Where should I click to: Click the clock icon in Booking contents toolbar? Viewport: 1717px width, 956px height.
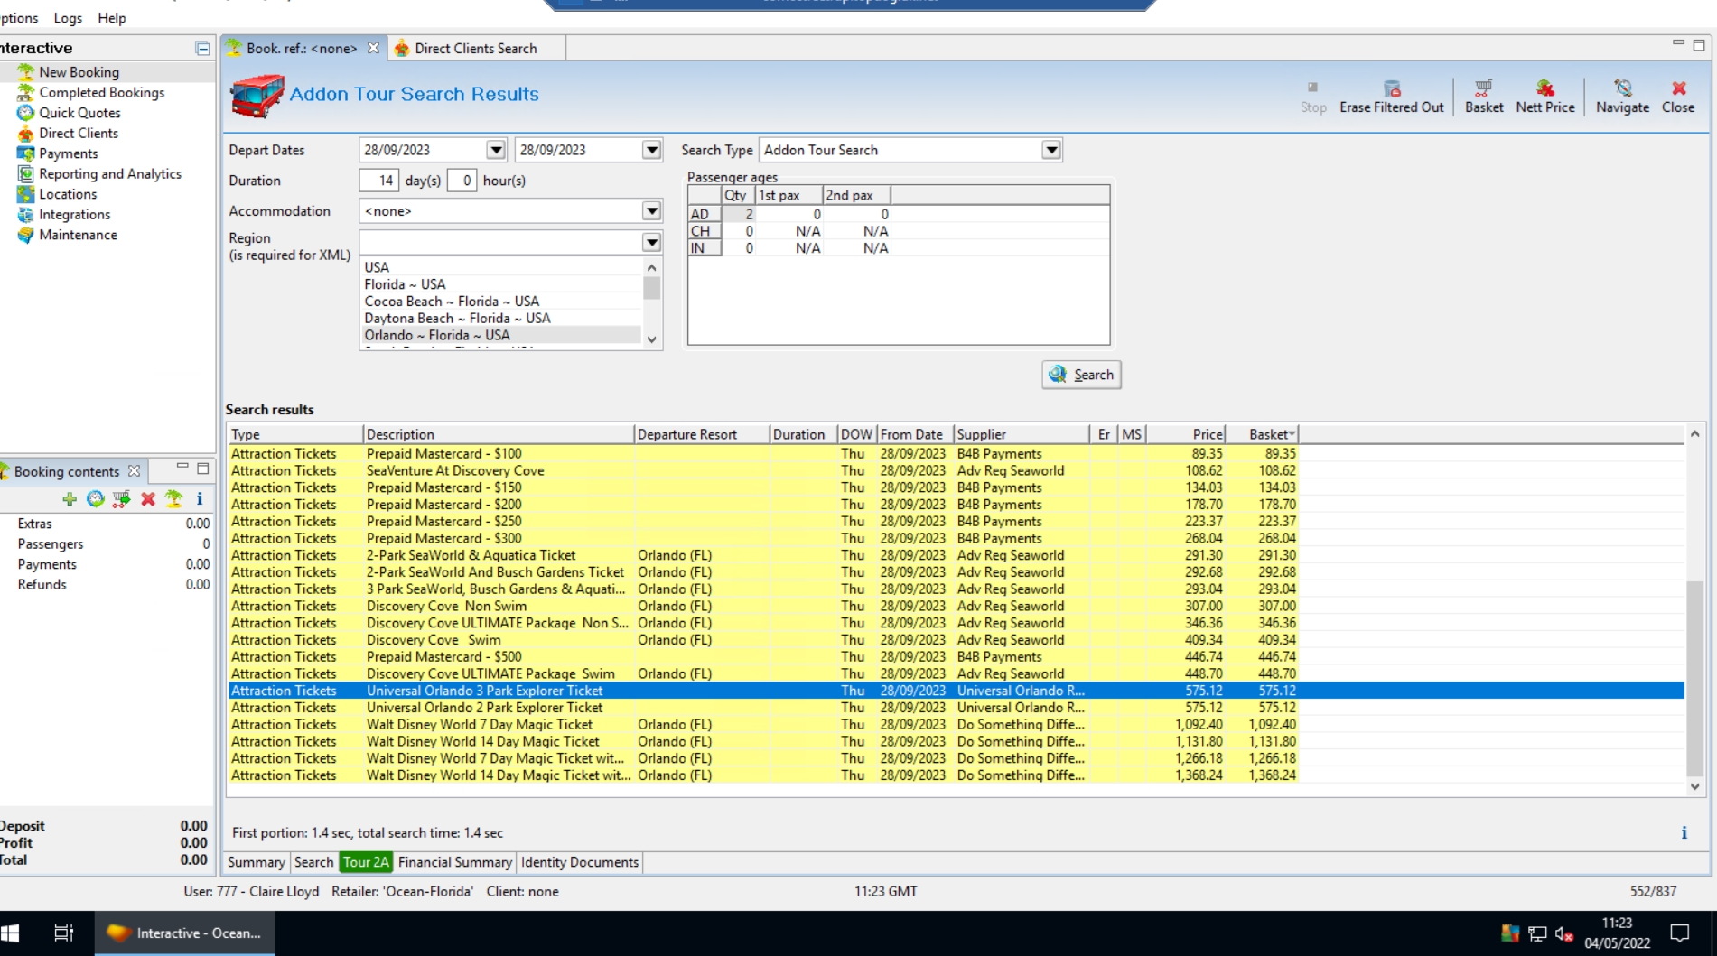(96, 498)
